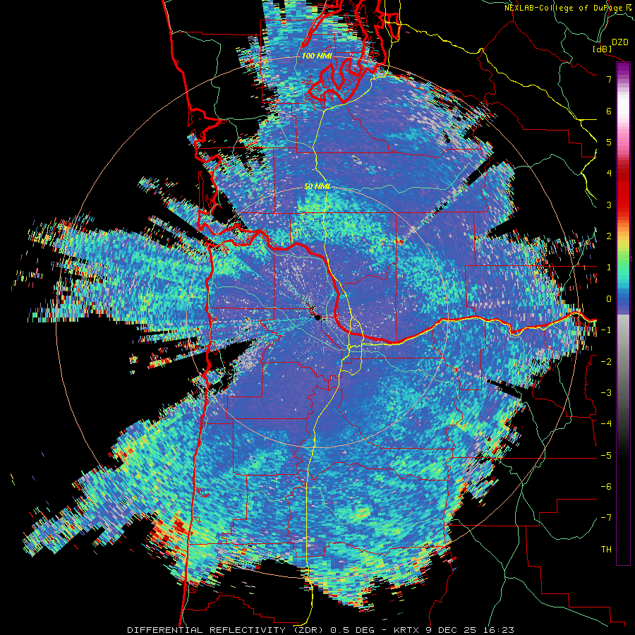
Task: Click the 50 NMI range ring label
Action: click(x=317, y=186)
